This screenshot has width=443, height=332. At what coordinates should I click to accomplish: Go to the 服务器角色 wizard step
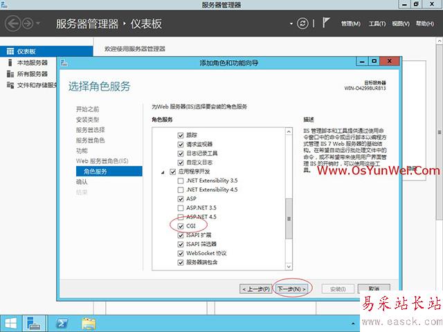tap(91, 140)
